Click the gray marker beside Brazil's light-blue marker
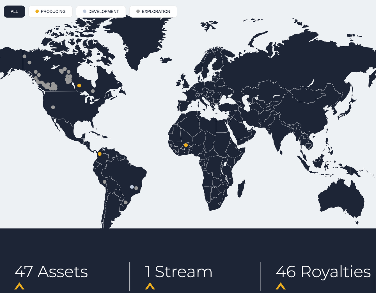Screen dimensions: 376x293 click(x=136, y=188)
